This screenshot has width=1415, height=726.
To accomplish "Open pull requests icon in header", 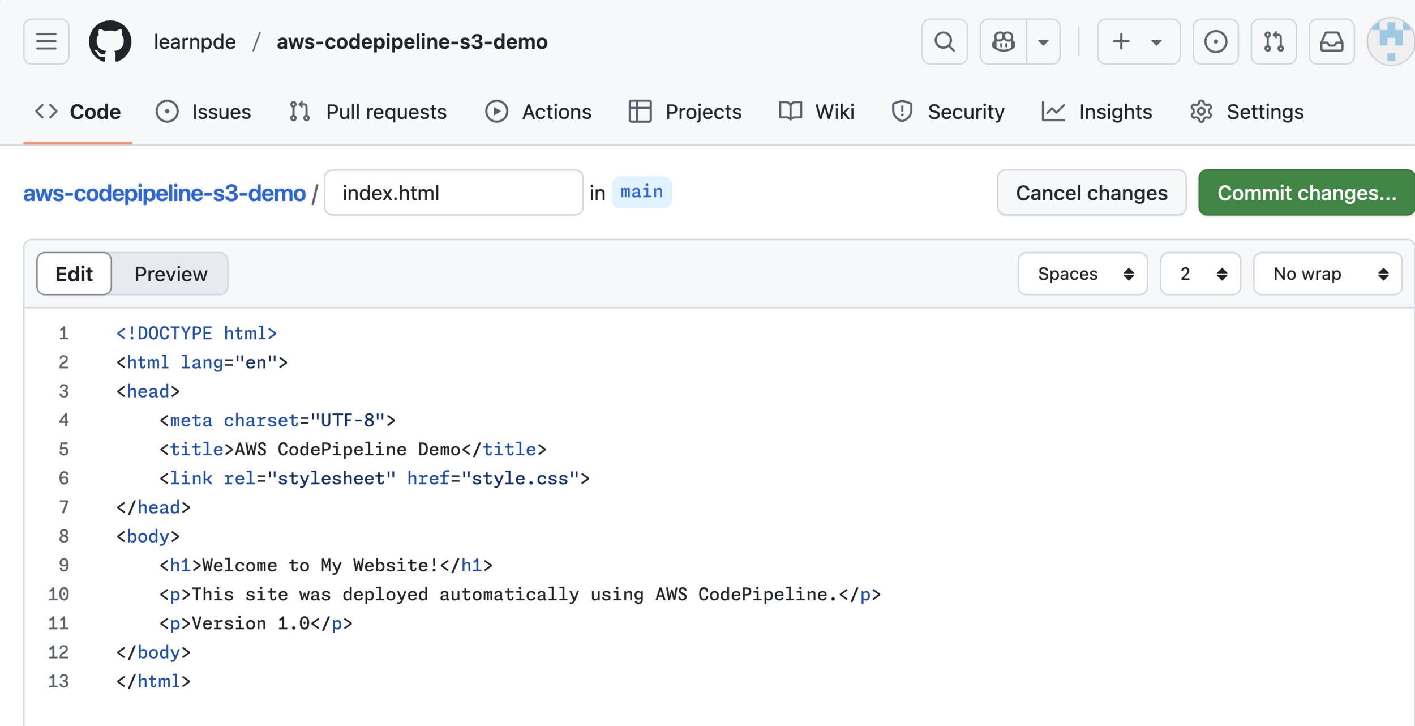I will tap(1273, 41).
